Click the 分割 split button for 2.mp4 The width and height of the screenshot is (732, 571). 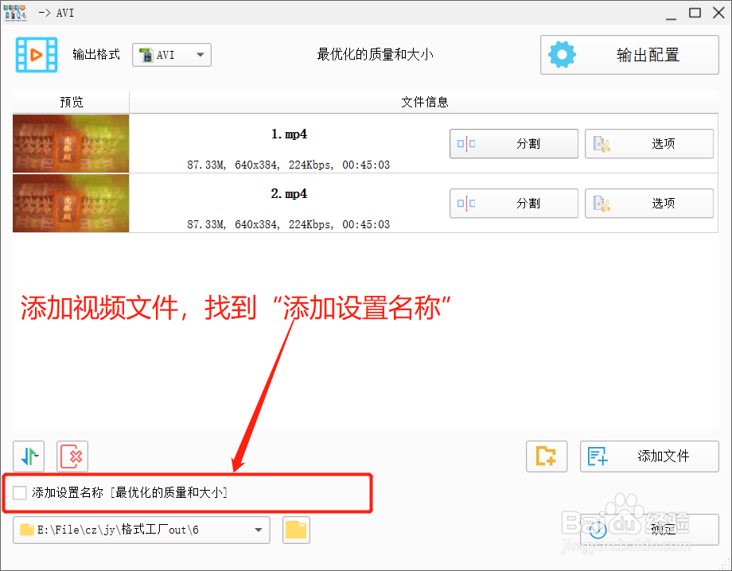pos(514,204)
